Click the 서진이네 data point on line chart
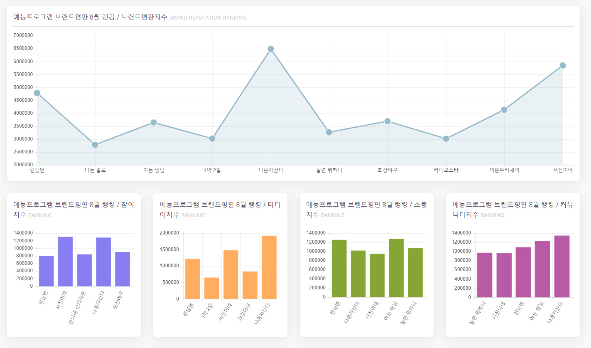Viewport: 591px width, 348px height. 563,65
